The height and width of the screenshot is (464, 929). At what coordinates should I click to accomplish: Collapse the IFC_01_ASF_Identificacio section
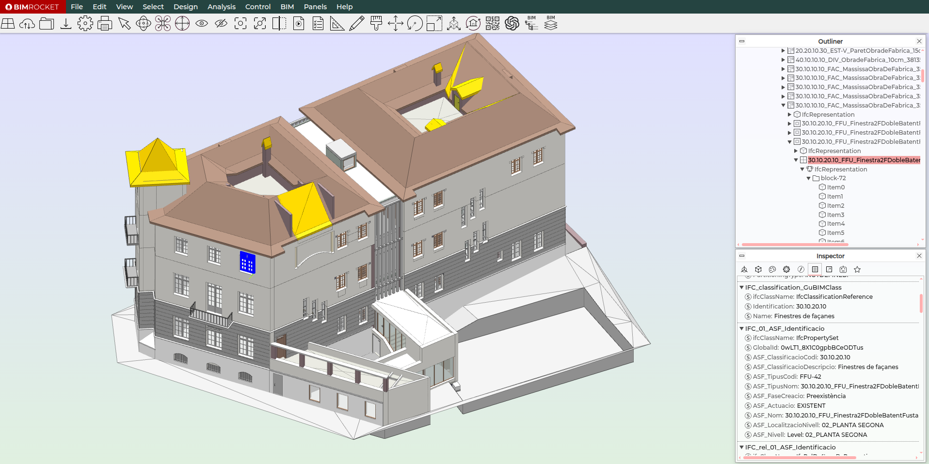tap(741, 328)
